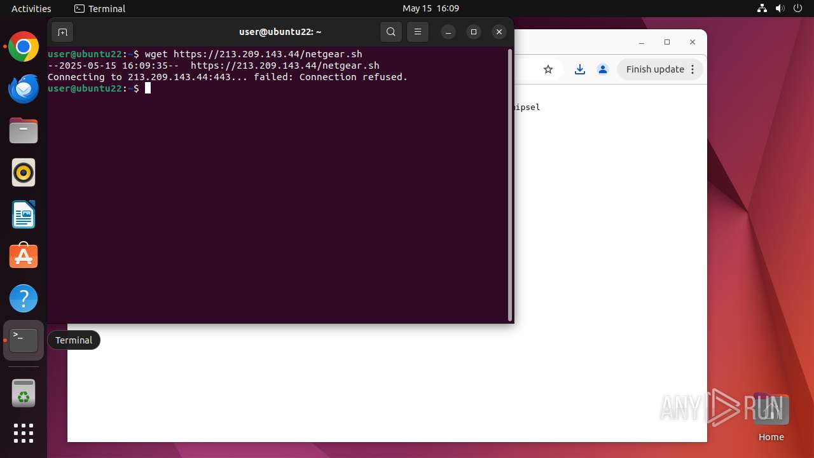Open a new tab in the terminal
Screen dimensions: 814x458
(x=62, y=32)
